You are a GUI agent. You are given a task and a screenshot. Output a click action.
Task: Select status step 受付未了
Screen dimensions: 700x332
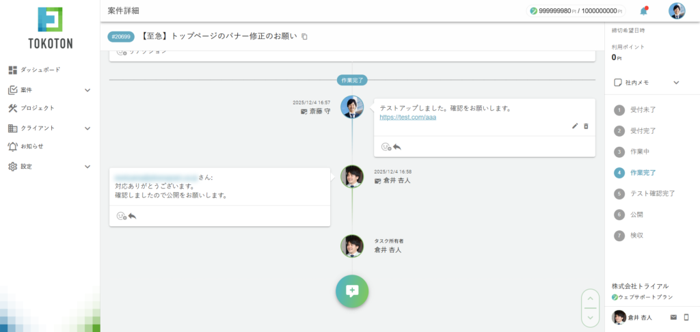coord(644,110)
